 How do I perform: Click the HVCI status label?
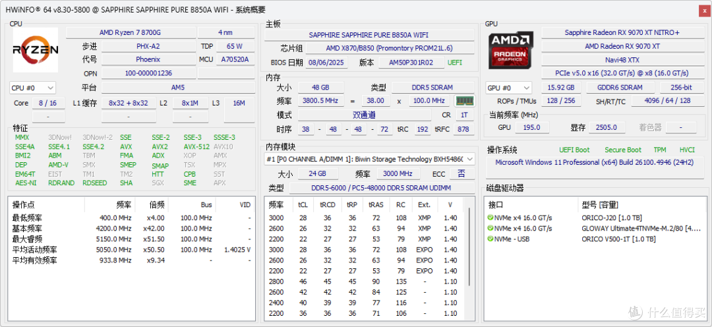pos(687,150)
